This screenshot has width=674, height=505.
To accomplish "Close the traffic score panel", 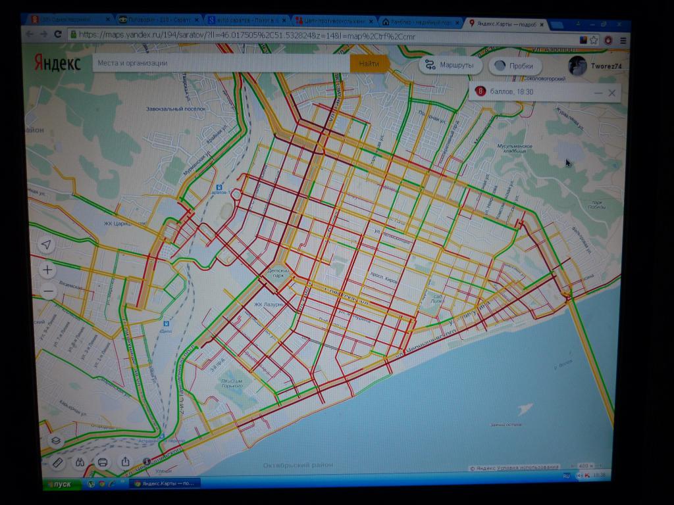I will click(x=611, y=93).
